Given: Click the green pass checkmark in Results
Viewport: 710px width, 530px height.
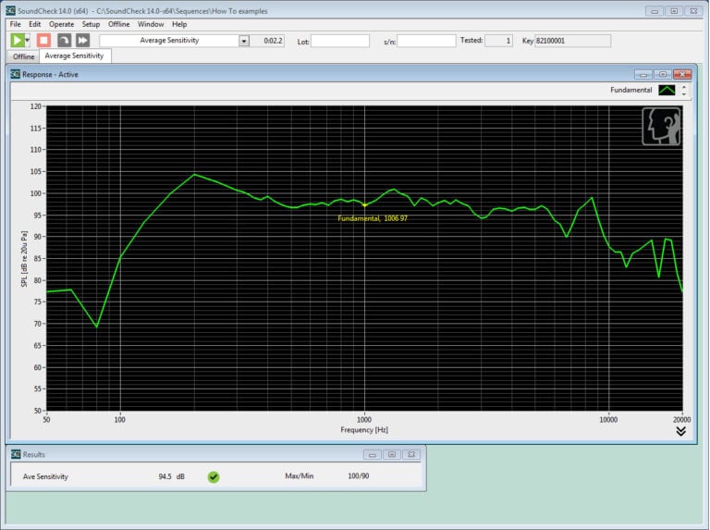Looking at the screenshot, I should (x=214, y=477).
